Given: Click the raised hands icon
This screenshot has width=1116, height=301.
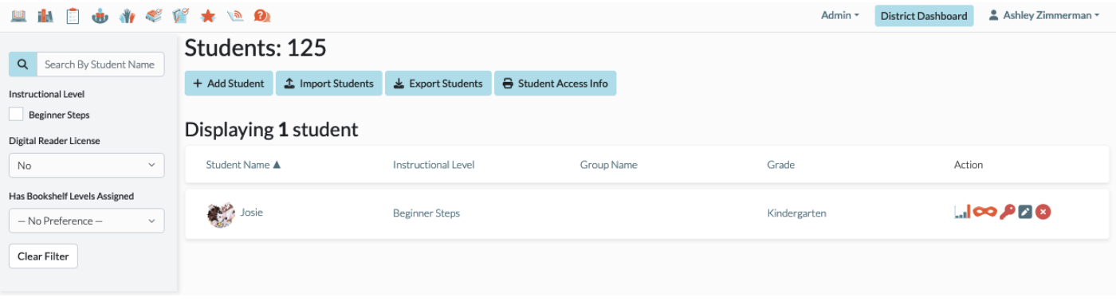Looking at the screenshot, I should tap(127, 15).
